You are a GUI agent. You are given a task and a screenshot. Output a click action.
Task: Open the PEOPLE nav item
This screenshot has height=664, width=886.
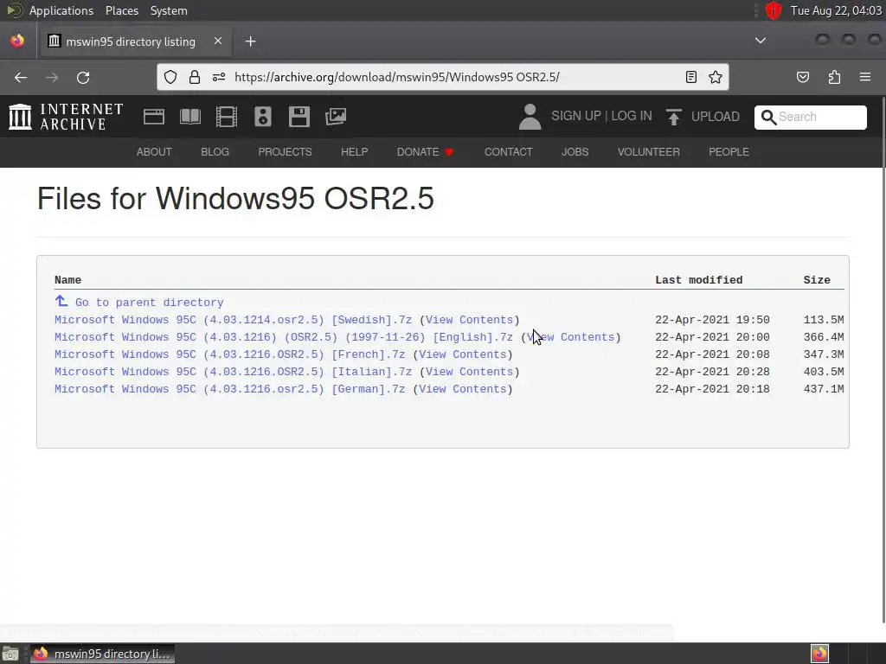(x=729, y=152)
